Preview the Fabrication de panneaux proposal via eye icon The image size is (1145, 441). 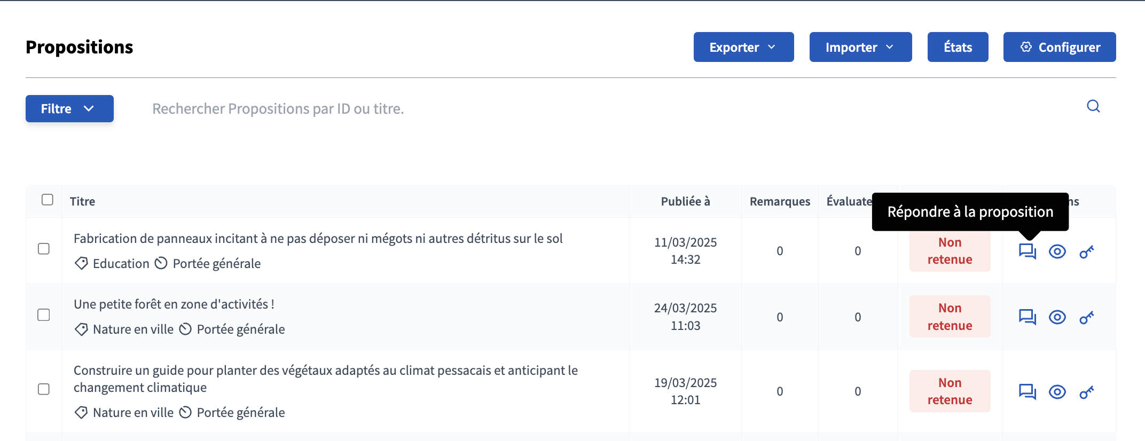coord(1057,251)
